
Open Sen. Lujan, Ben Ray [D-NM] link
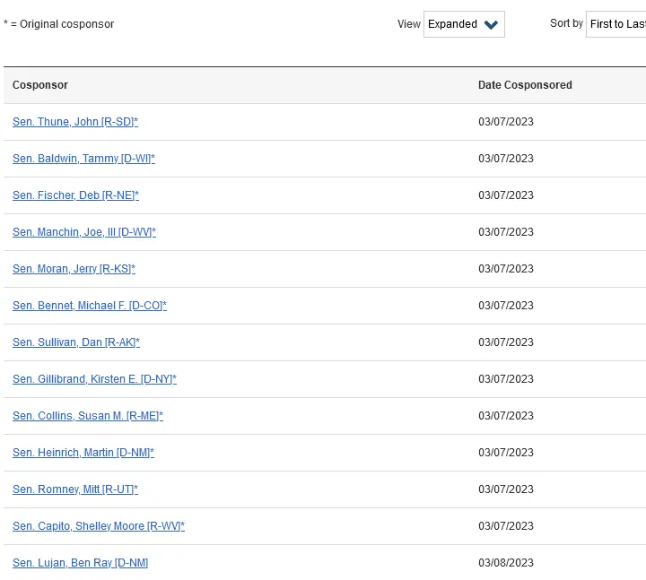click(x=80, y=563)
